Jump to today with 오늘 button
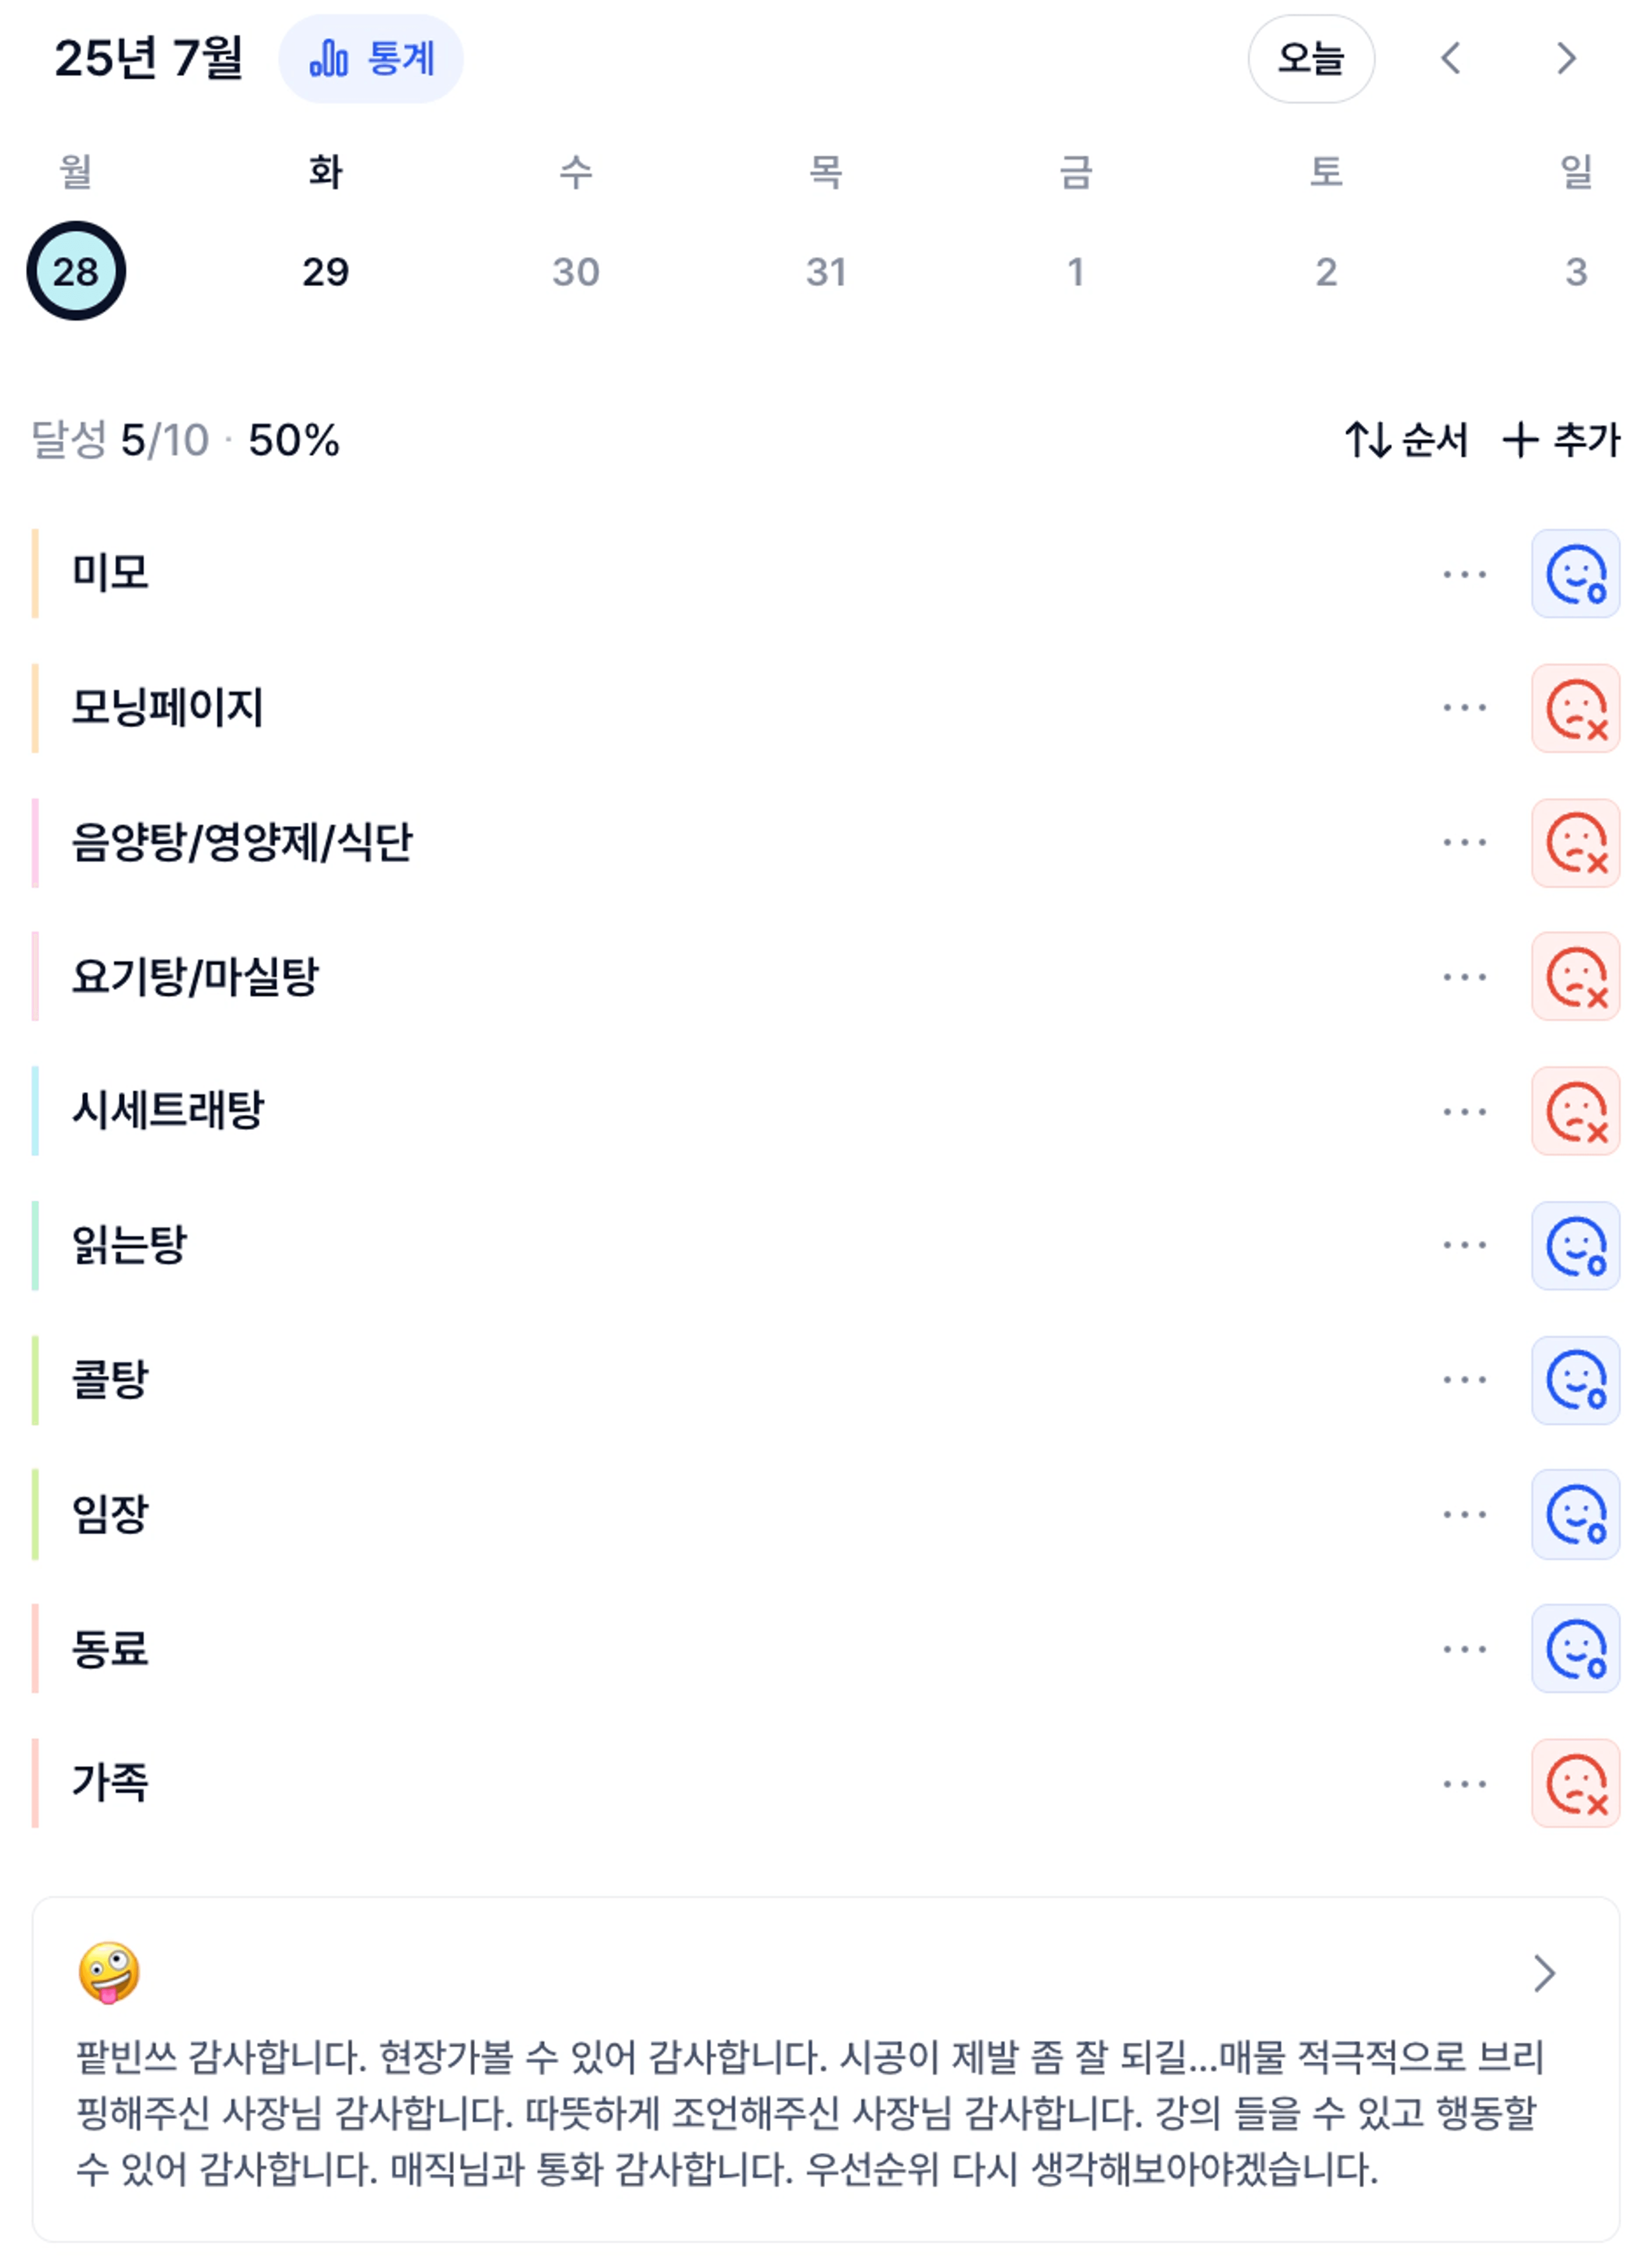 pyautogui.click(x=1311, y=58)
